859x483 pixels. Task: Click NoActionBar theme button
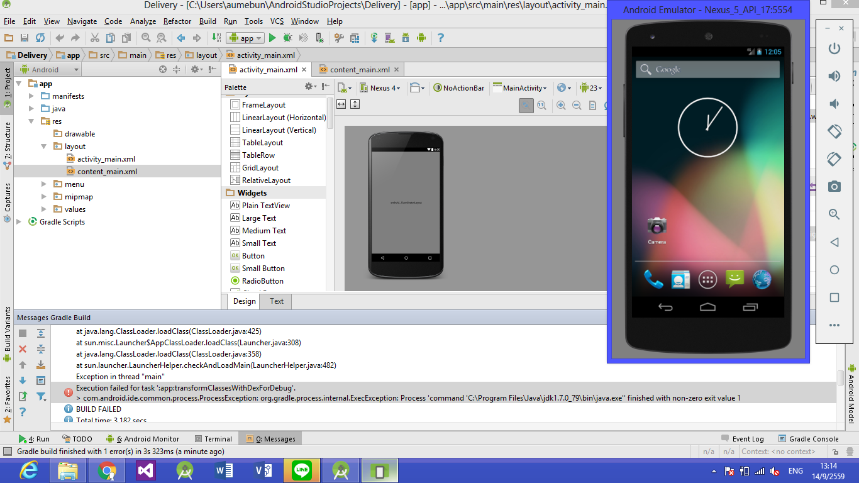click(x=458, y=88)
